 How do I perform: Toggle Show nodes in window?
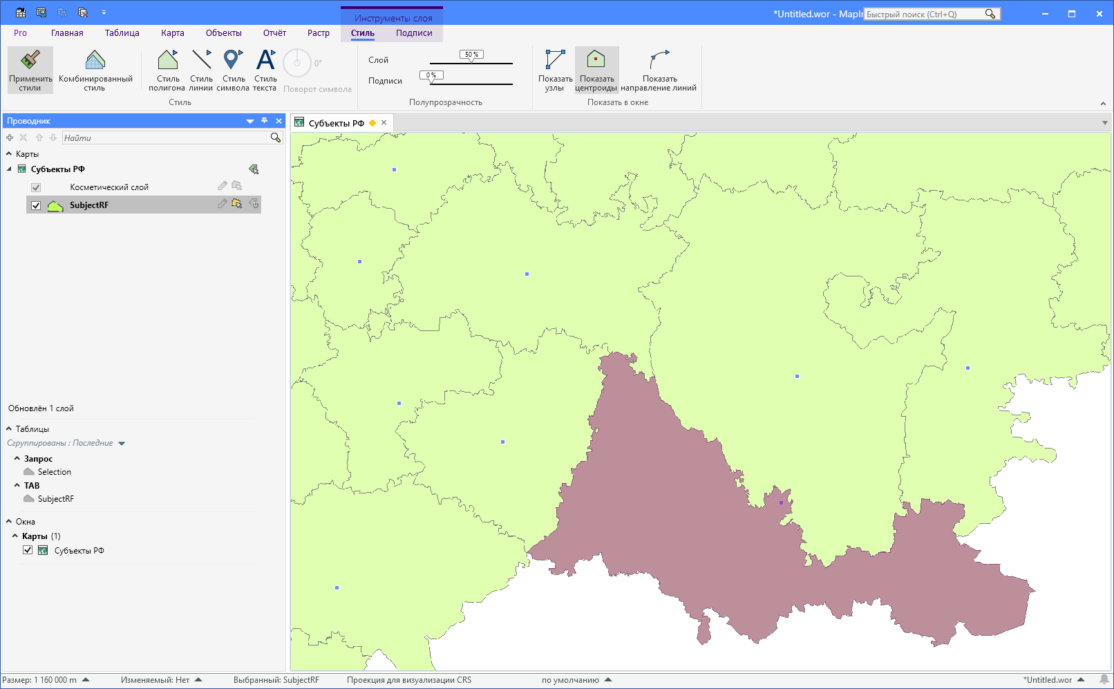tap(555, 61)
